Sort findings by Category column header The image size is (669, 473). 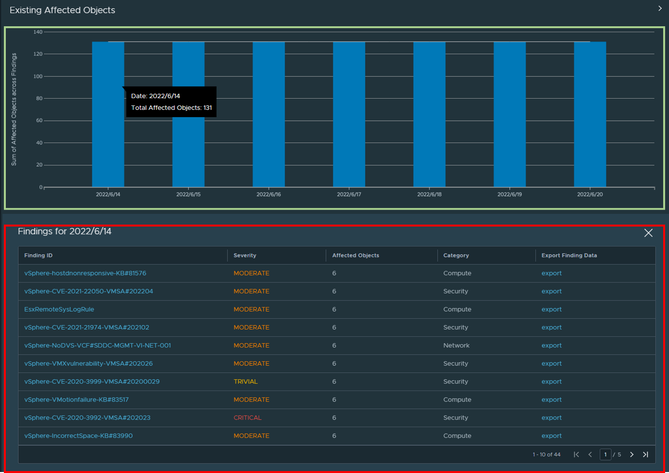pyautogui.click(x=456, y=255)
